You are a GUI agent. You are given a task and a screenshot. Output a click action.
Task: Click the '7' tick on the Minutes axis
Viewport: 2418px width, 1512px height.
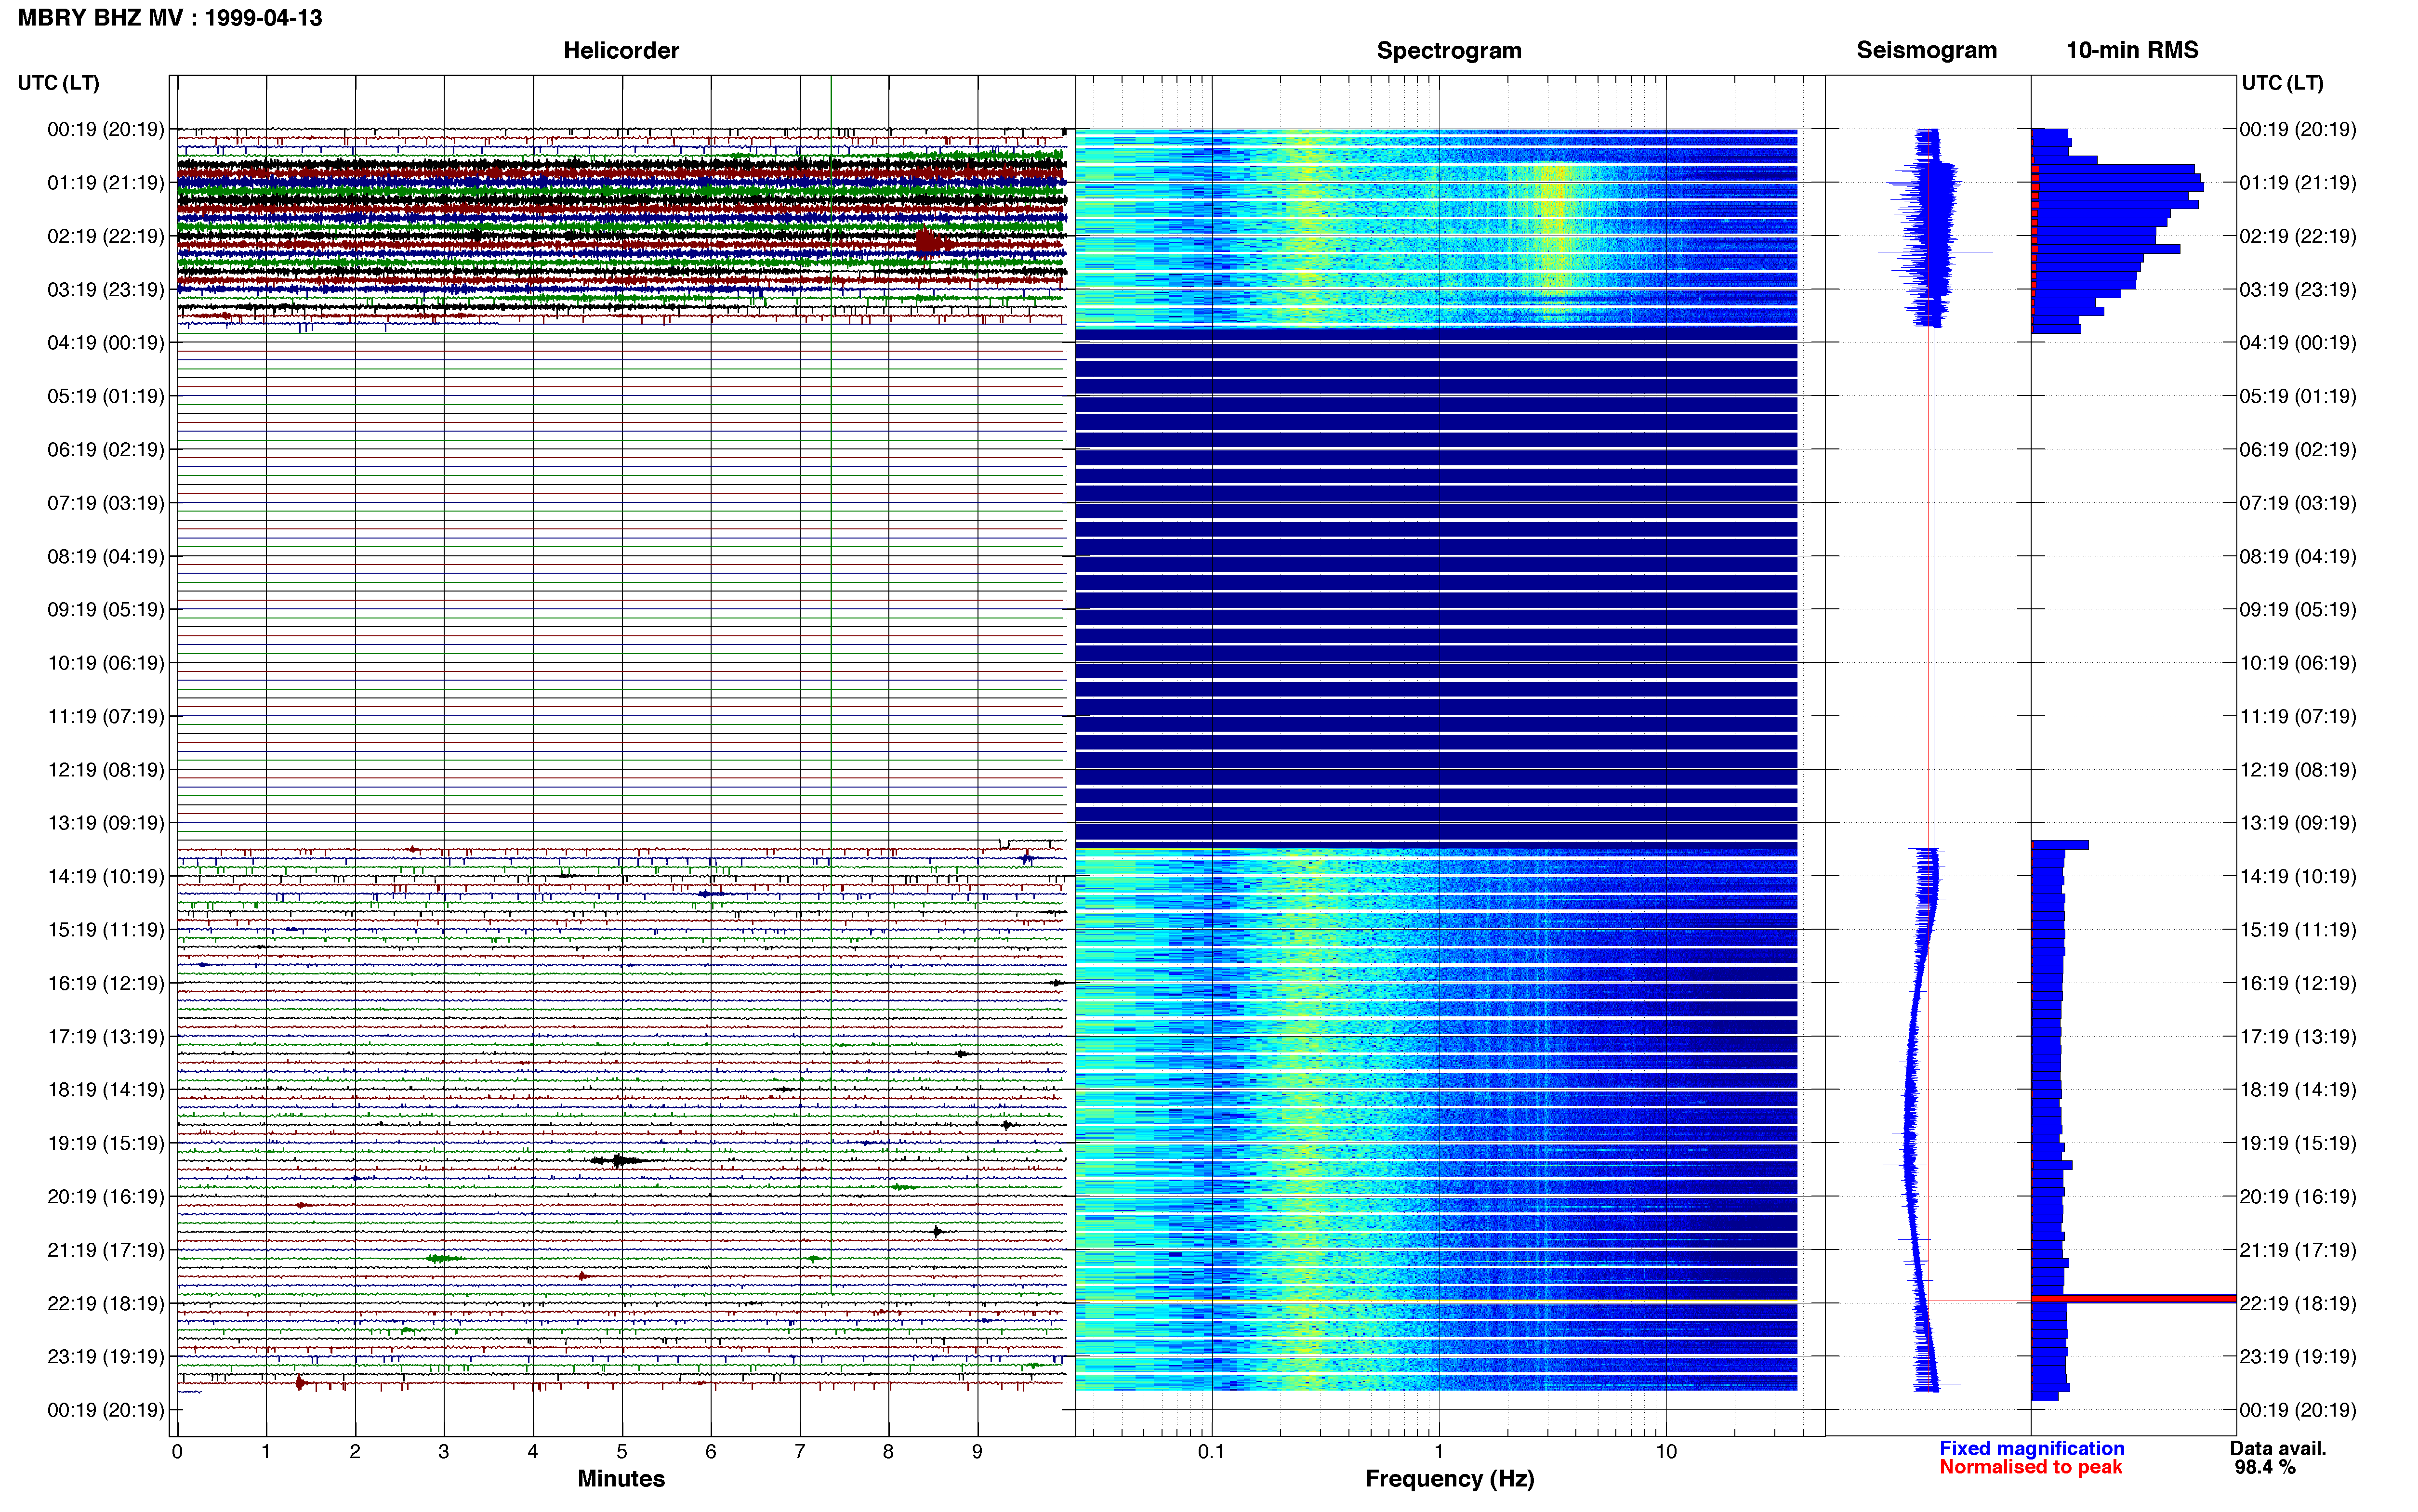coord(800,1452)
